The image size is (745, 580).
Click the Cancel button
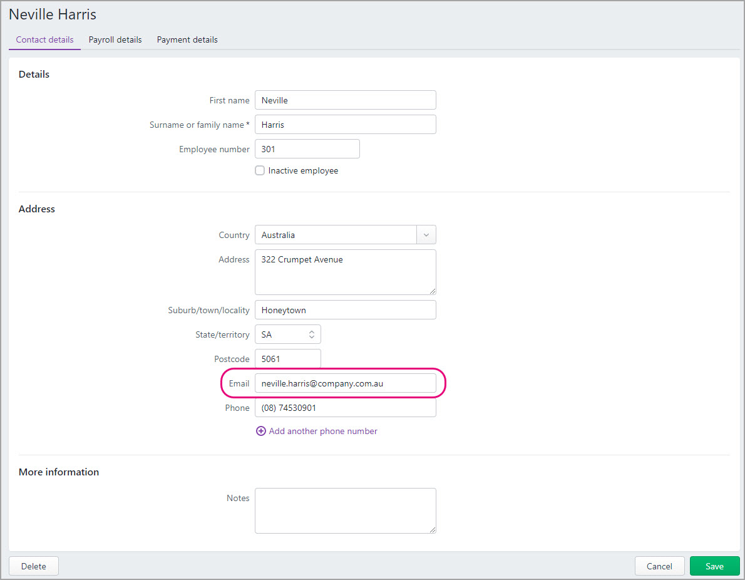[659, 566]
